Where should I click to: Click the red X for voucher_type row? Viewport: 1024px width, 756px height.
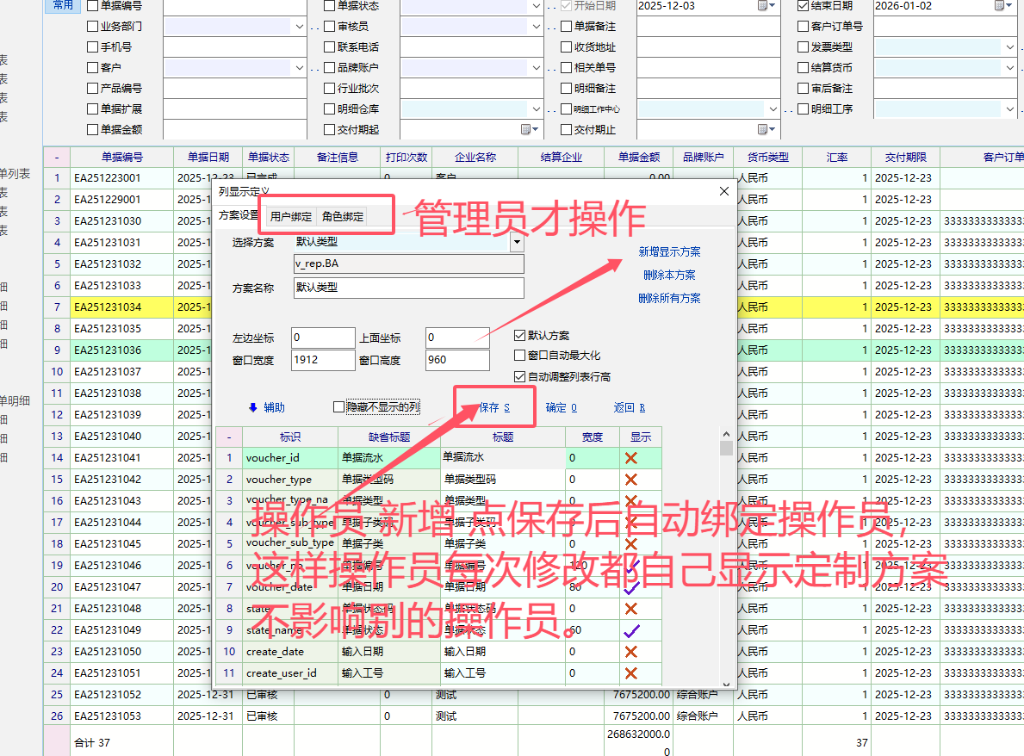(x=630, y=480)
